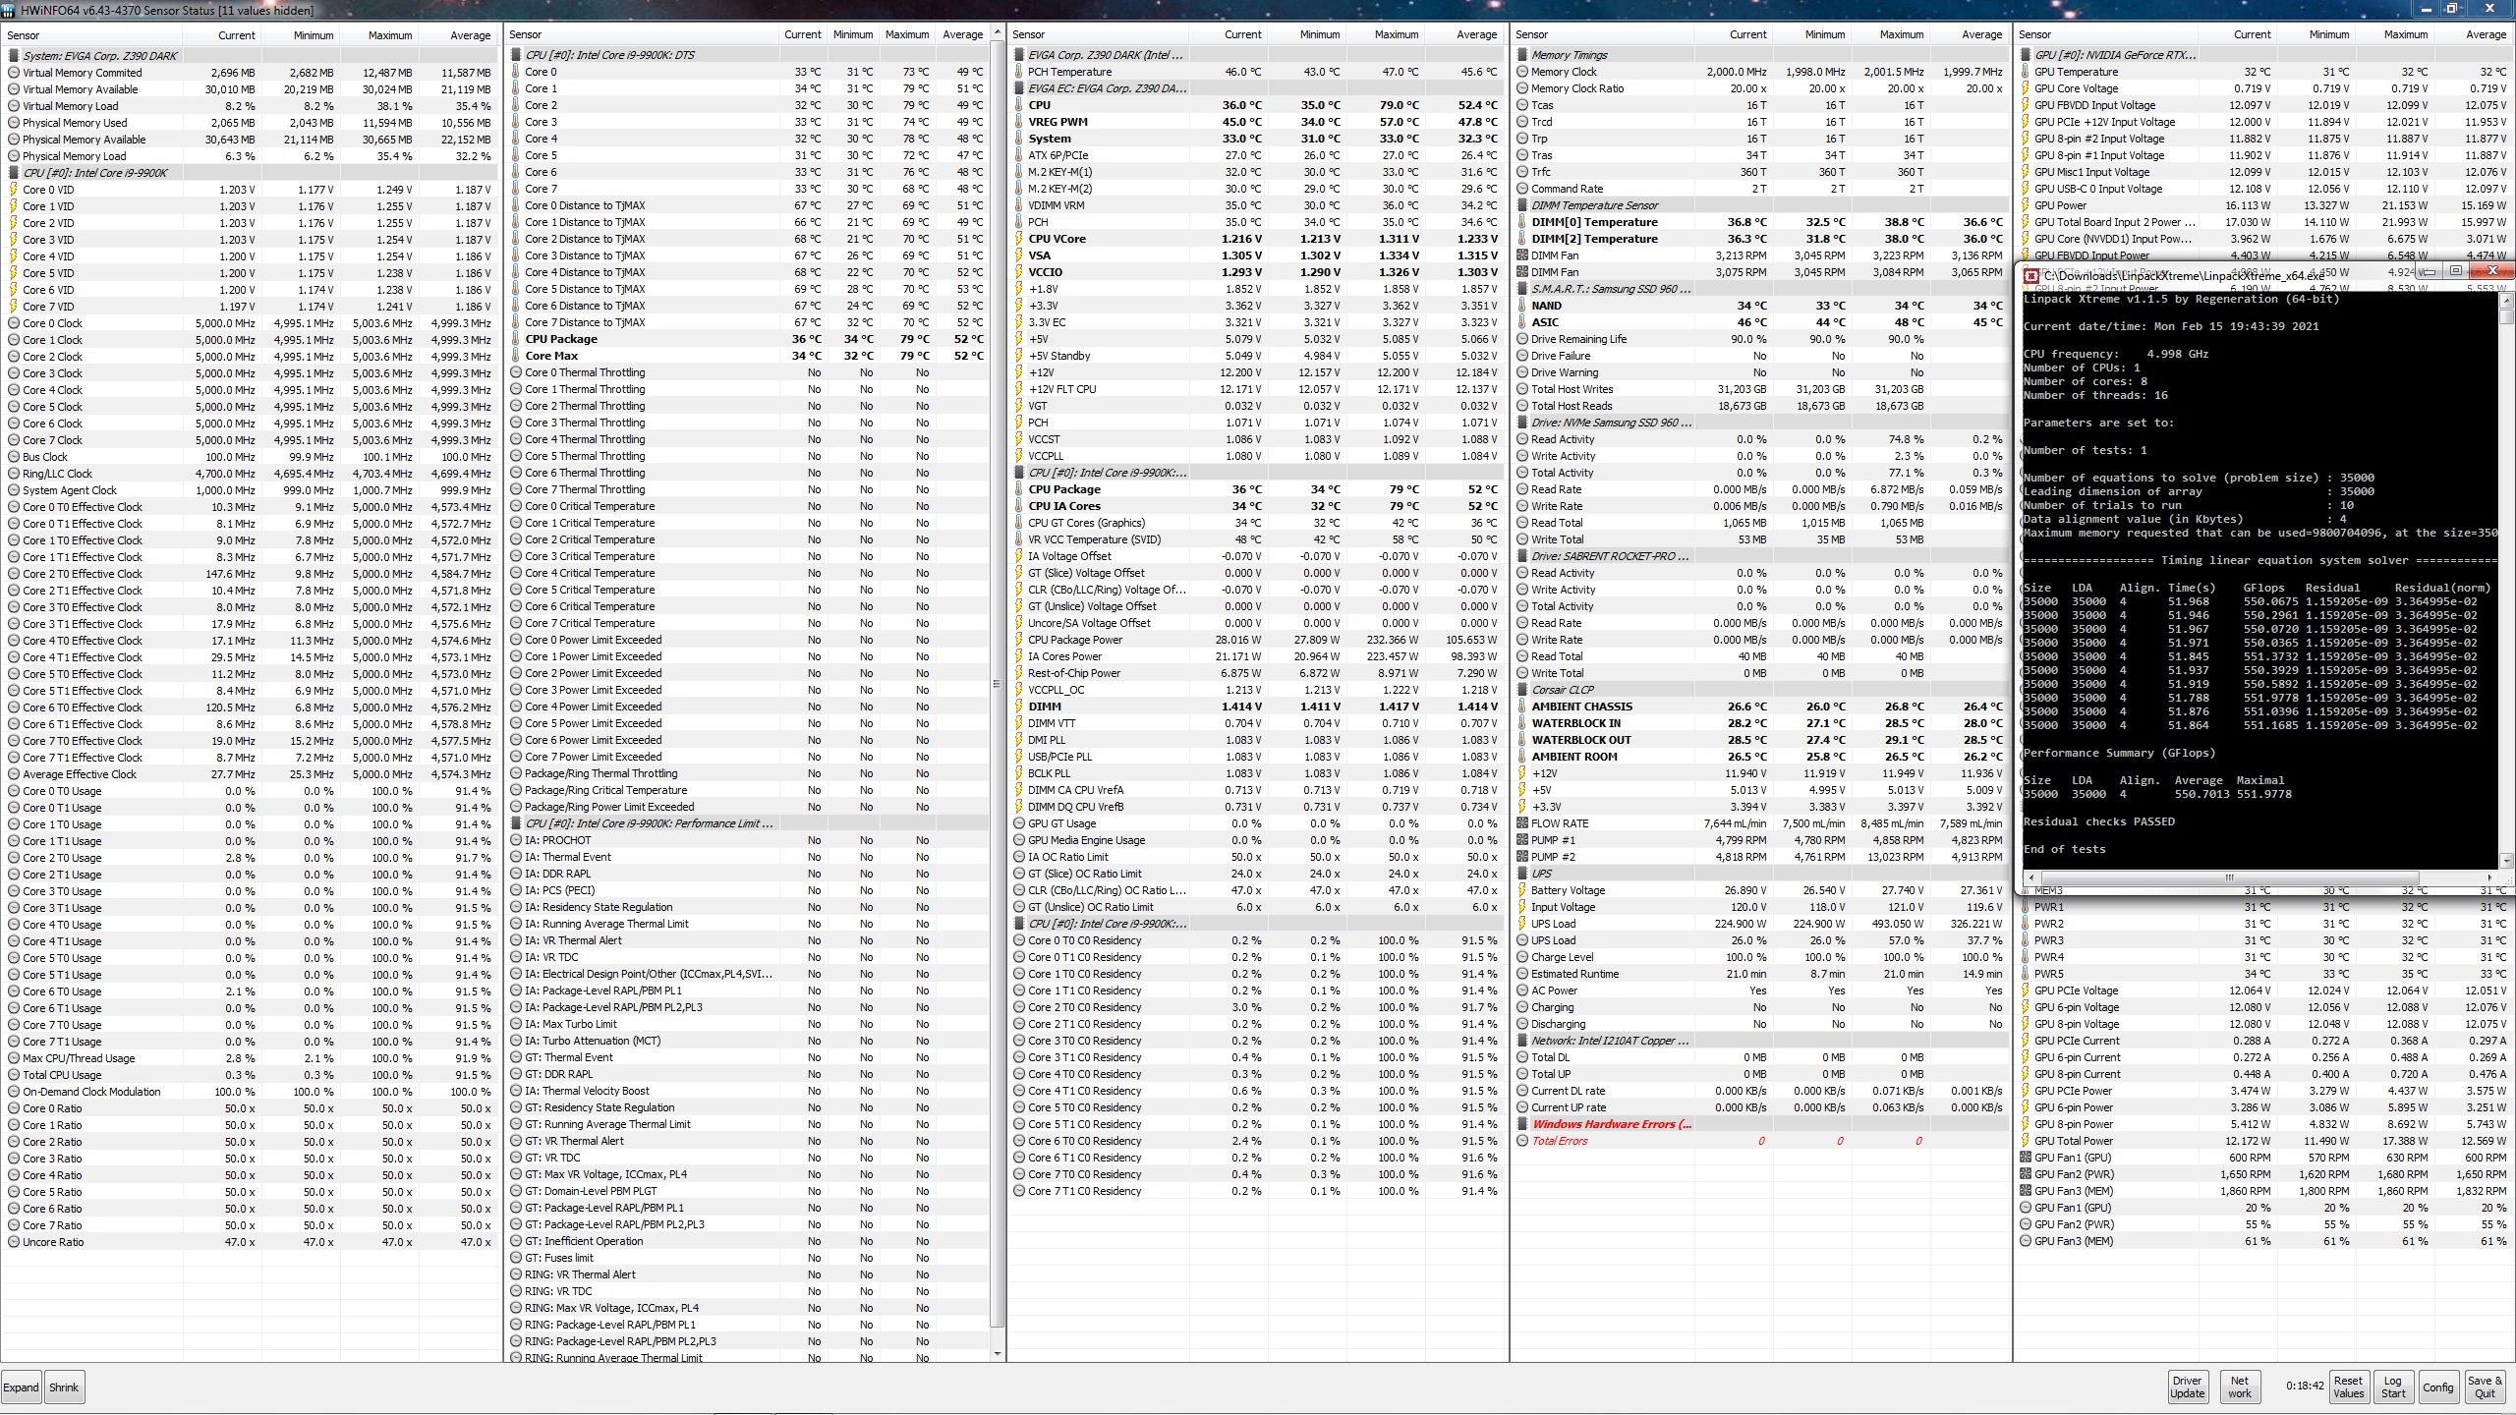This screenshot has width=2516, height=1415.
Task: Open the Driver Update button
Action: (x=2187, y=1387)
